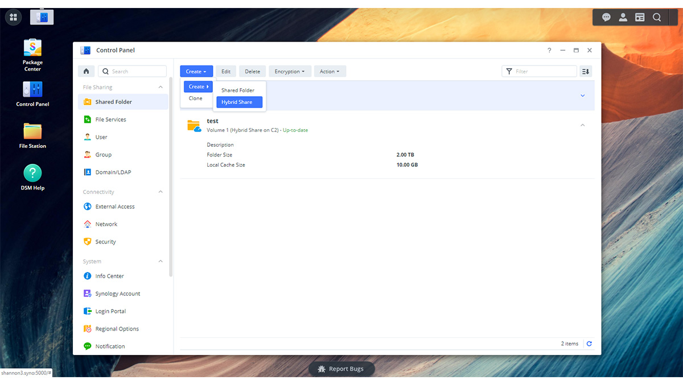Screen dimensions: 683x384
Task: Click the Info Center icon
Action: [x=87, y=276]
